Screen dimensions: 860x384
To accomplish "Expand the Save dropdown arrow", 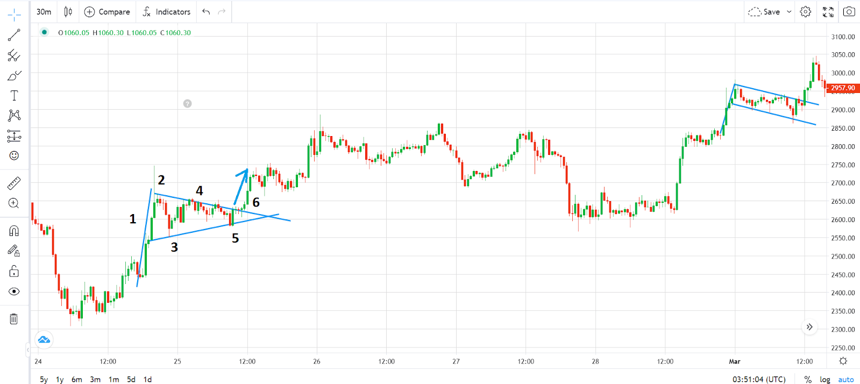I will [x=789, y=11].
